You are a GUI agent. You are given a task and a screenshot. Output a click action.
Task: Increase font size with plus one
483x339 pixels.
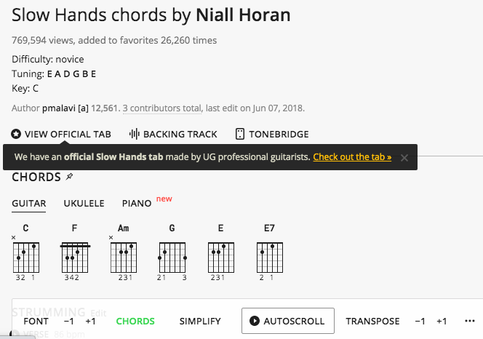(90, 321)
